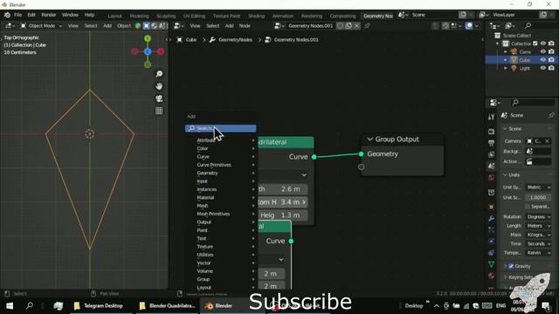Toggle Cube visibility eye in outliner

pos(543,60)
